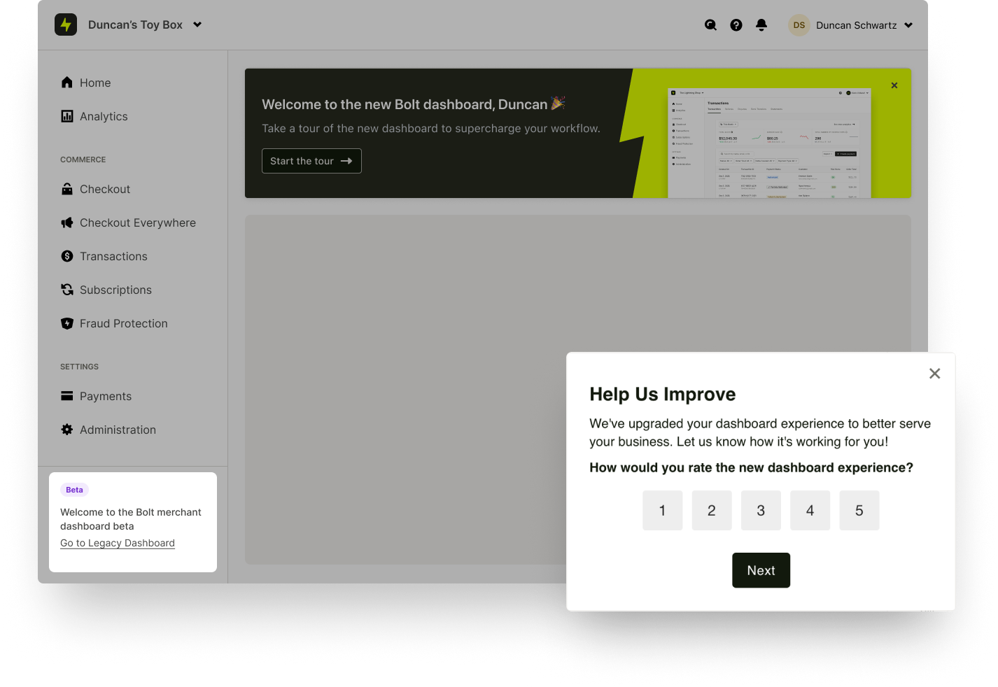998x687 pixels.
Task: Open the search icon in header
Action: pyautogui.click(x=710, y=25)
